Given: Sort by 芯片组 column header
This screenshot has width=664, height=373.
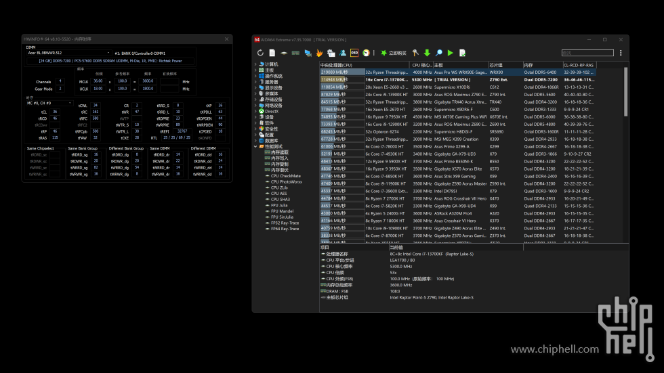Looking at the screenshot, I should click(x=505, y=65).
